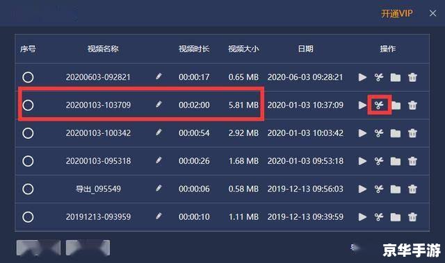Click 视频大小 column header

tap(243, 49)
